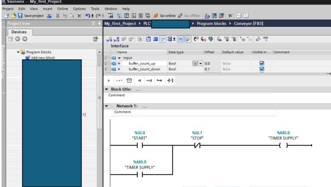This screenshot has width=331, height=187.
Task: Click Conveyor [FB3] in breadcrumb
Action: coord(249,24)
